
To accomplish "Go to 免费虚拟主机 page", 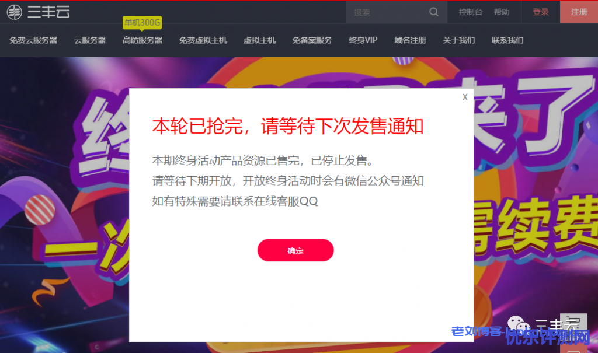I will [x=203, y=40].
